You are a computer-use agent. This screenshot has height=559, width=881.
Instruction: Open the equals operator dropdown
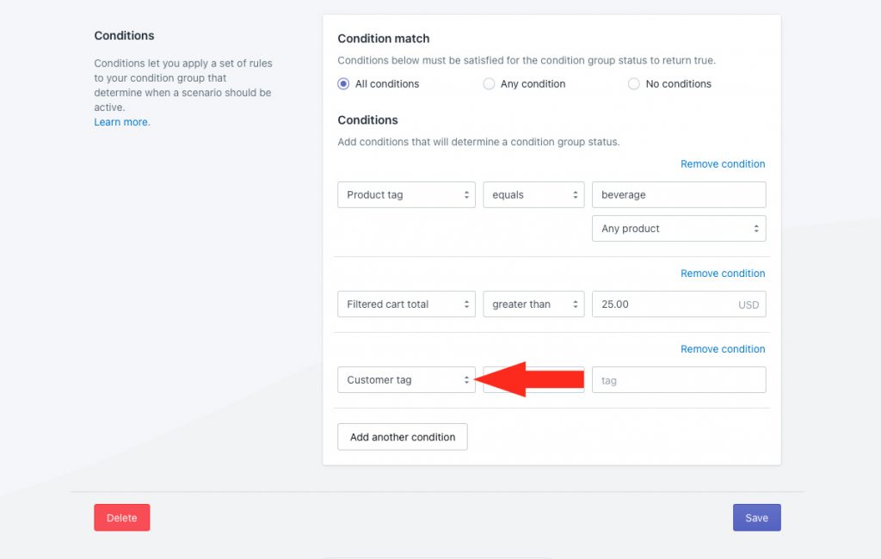tap(533, 194)
